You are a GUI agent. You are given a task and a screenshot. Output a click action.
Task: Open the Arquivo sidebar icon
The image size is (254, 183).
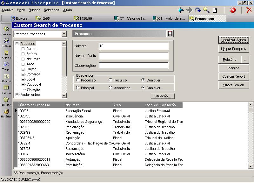pos(6,54)
